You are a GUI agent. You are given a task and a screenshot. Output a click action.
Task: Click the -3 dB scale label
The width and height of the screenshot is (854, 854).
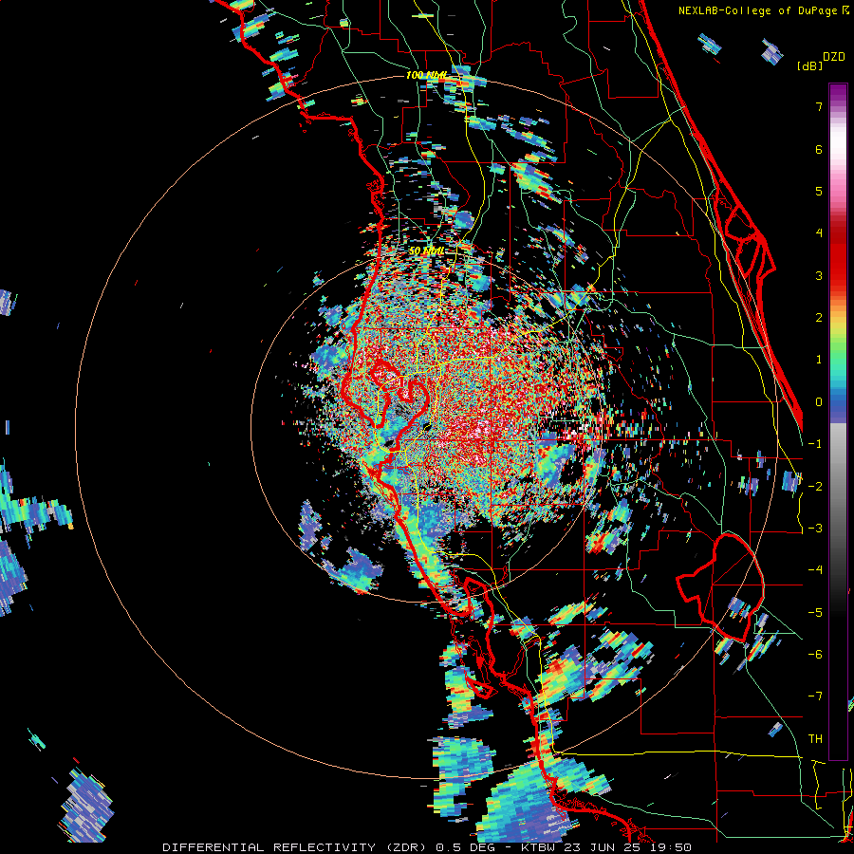point(815,528)
